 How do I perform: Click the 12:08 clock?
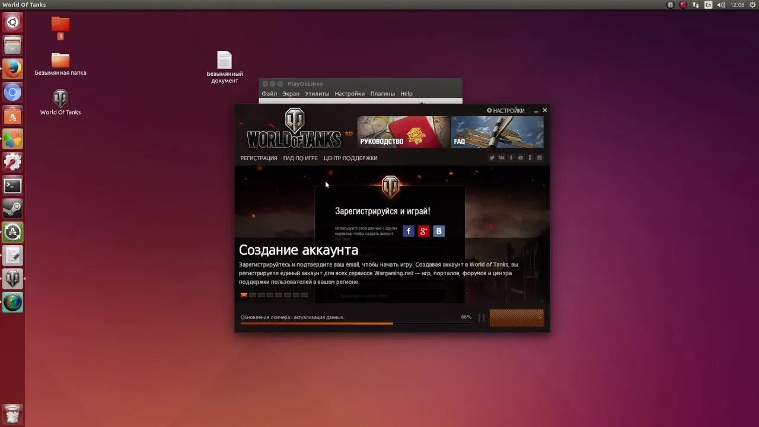[x=737, y=5]
